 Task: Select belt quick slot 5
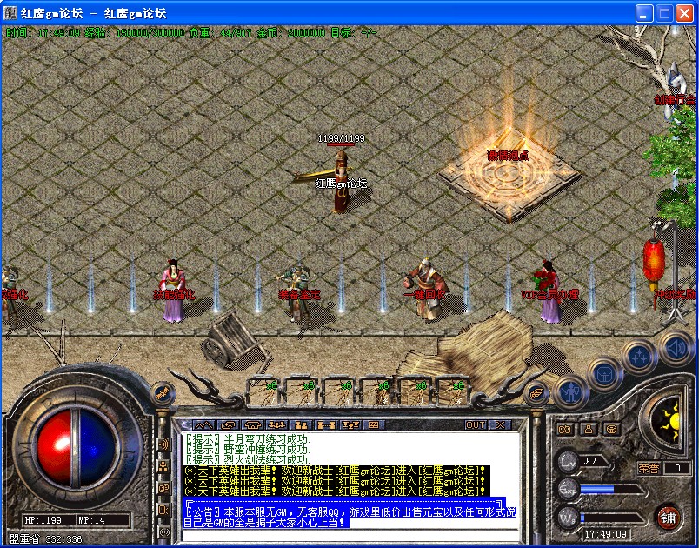(x=414, y=391)
